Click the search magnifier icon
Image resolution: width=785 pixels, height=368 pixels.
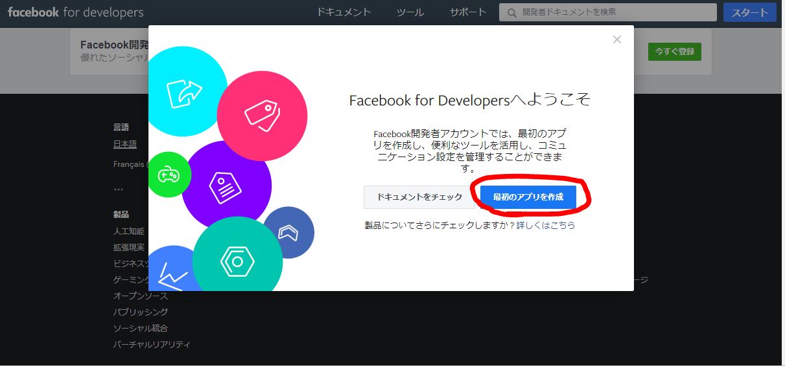512,12
